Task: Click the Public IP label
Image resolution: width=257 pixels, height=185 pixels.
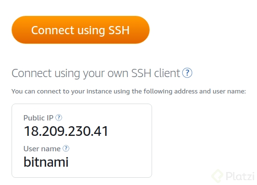Action: (39, 118)
